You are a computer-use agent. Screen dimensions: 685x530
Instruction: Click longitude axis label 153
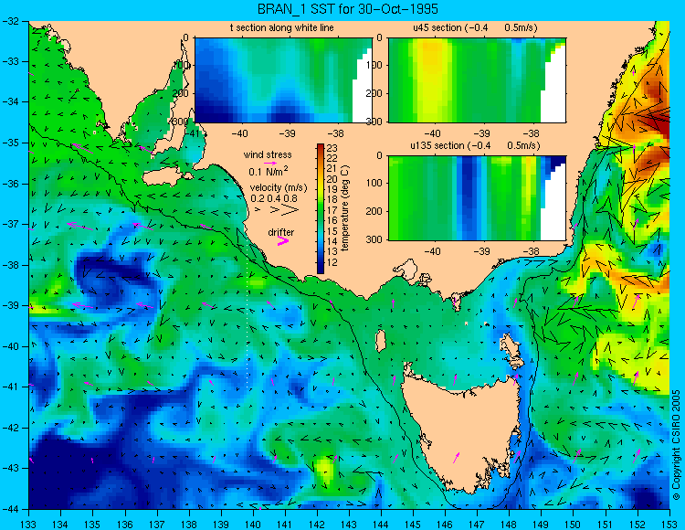pyautogui.click(x=669, y=524)
